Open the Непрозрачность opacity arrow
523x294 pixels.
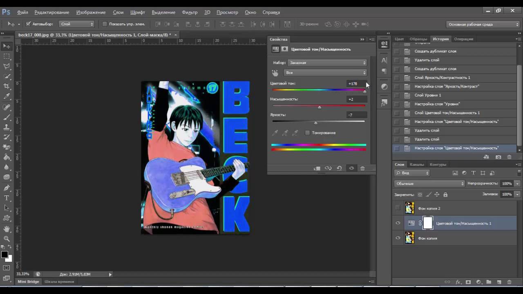(517, 184)
